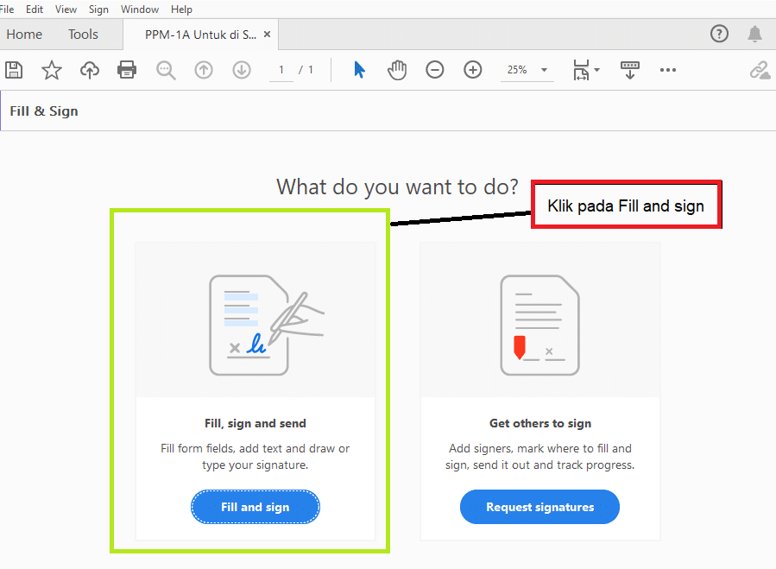
Task: Open the Help question mark icon
Action: click(x=719, y=34)
